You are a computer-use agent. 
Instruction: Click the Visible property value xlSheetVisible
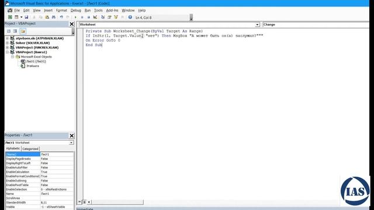(57, 207)
